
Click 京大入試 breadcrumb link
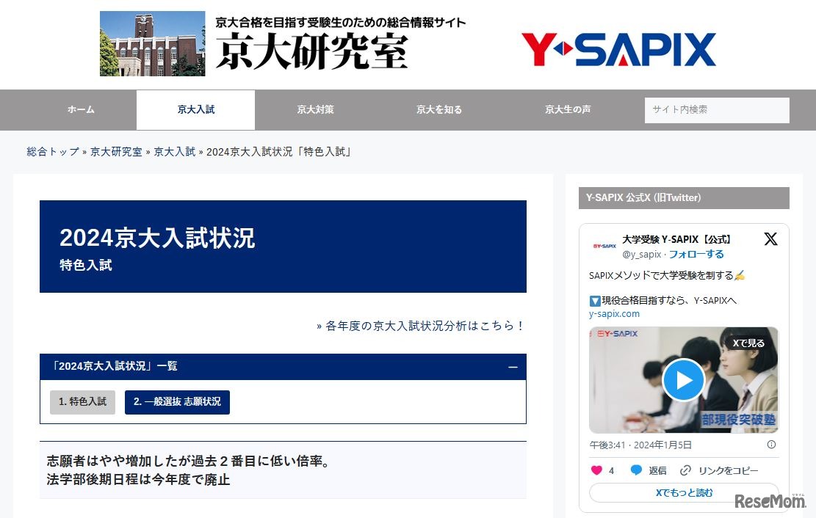tap(174, 152)
